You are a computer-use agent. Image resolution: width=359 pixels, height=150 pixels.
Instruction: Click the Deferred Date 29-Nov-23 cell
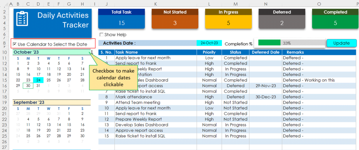266,86
